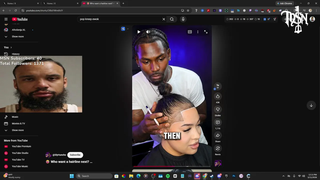Remix this Short
Viewport: 320px width, 180px height.
click(x=218, y=148)
